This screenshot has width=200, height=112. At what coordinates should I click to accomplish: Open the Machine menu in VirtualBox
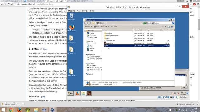click(x=72, y=11)
